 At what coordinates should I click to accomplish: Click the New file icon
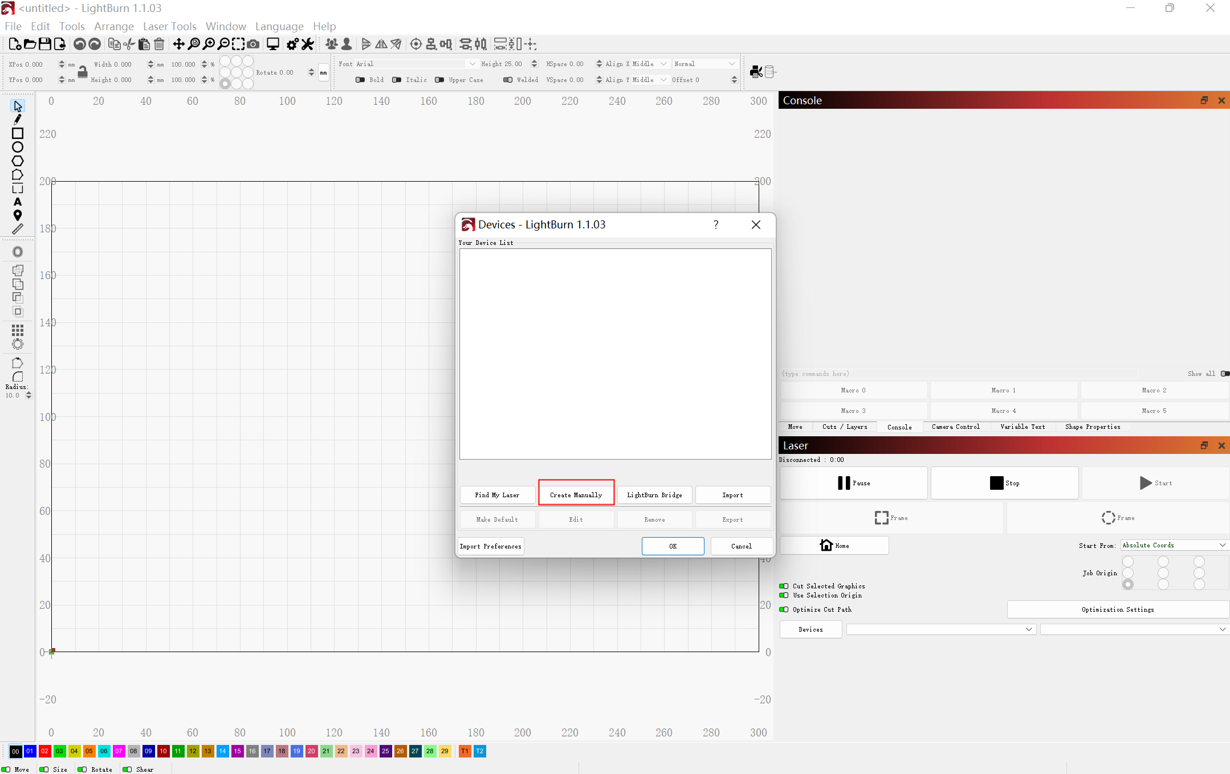[x=15, y=44]
